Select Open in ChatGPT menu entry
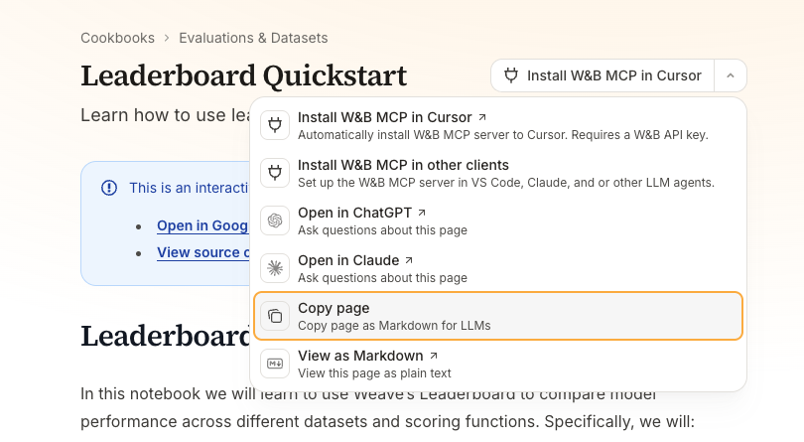The width and height of the screenshot is (804, 442). (498, 221)
